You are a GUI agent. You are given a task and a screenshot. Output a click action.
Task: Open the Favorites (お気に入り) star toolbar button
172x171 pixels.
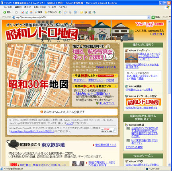[x=51, y=12]
